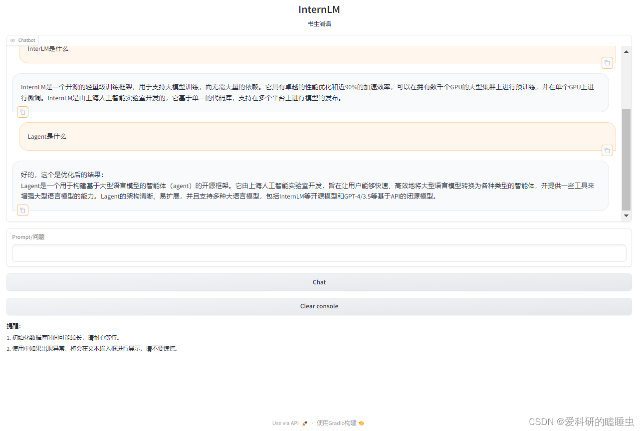Copy the Lagent agent framework answer
The width and height of the screenshot is (642, 431).
click(x=22, y=211)
